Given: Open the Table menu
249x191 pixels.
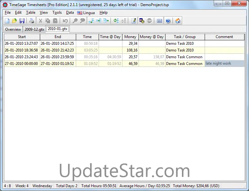Looking at the screenshot, I should click(x=31, y=12).
